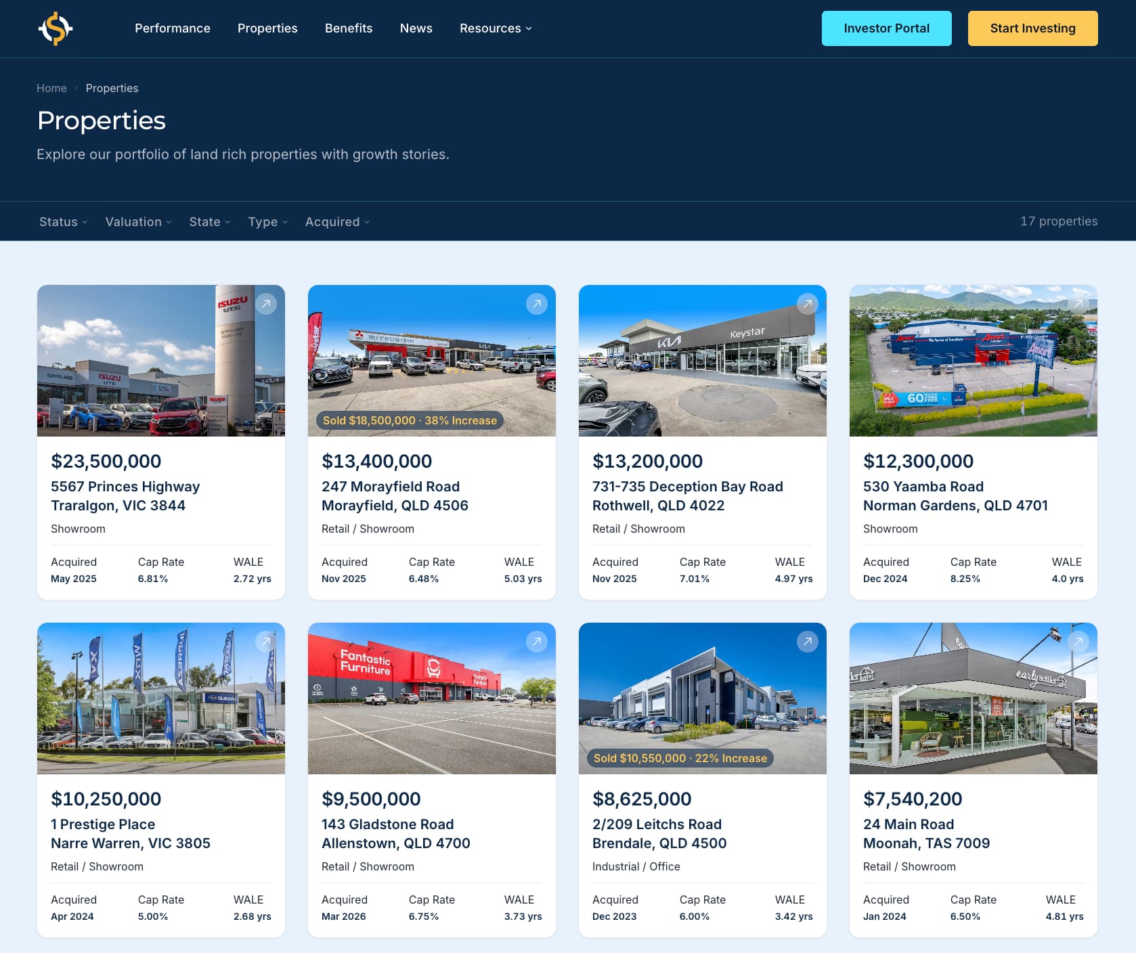Open arrow icon on Traralgon property card
The width and height of the screenshot is (1136, 953).
pos(266,304)
